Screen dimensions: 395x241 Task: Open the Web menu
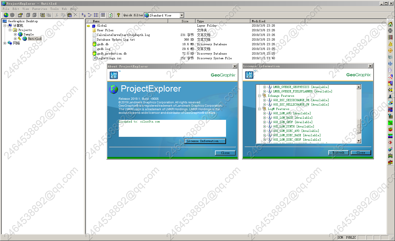[x=64, y=9]
